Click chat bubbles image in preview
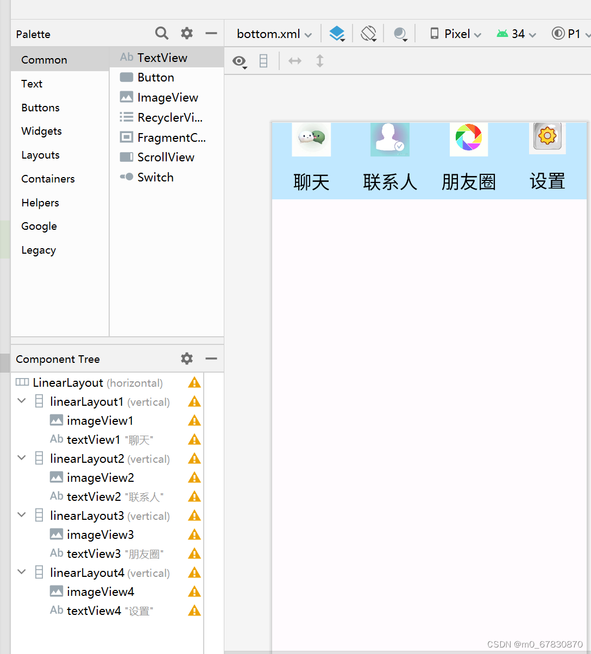The height and width of the screenshot is (654, 591). click(x=311, y=139)
